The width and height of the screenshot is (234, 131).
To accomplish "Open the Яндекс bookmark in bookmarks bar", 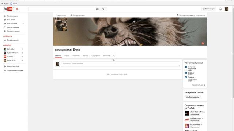I will (x=5, y=3).
